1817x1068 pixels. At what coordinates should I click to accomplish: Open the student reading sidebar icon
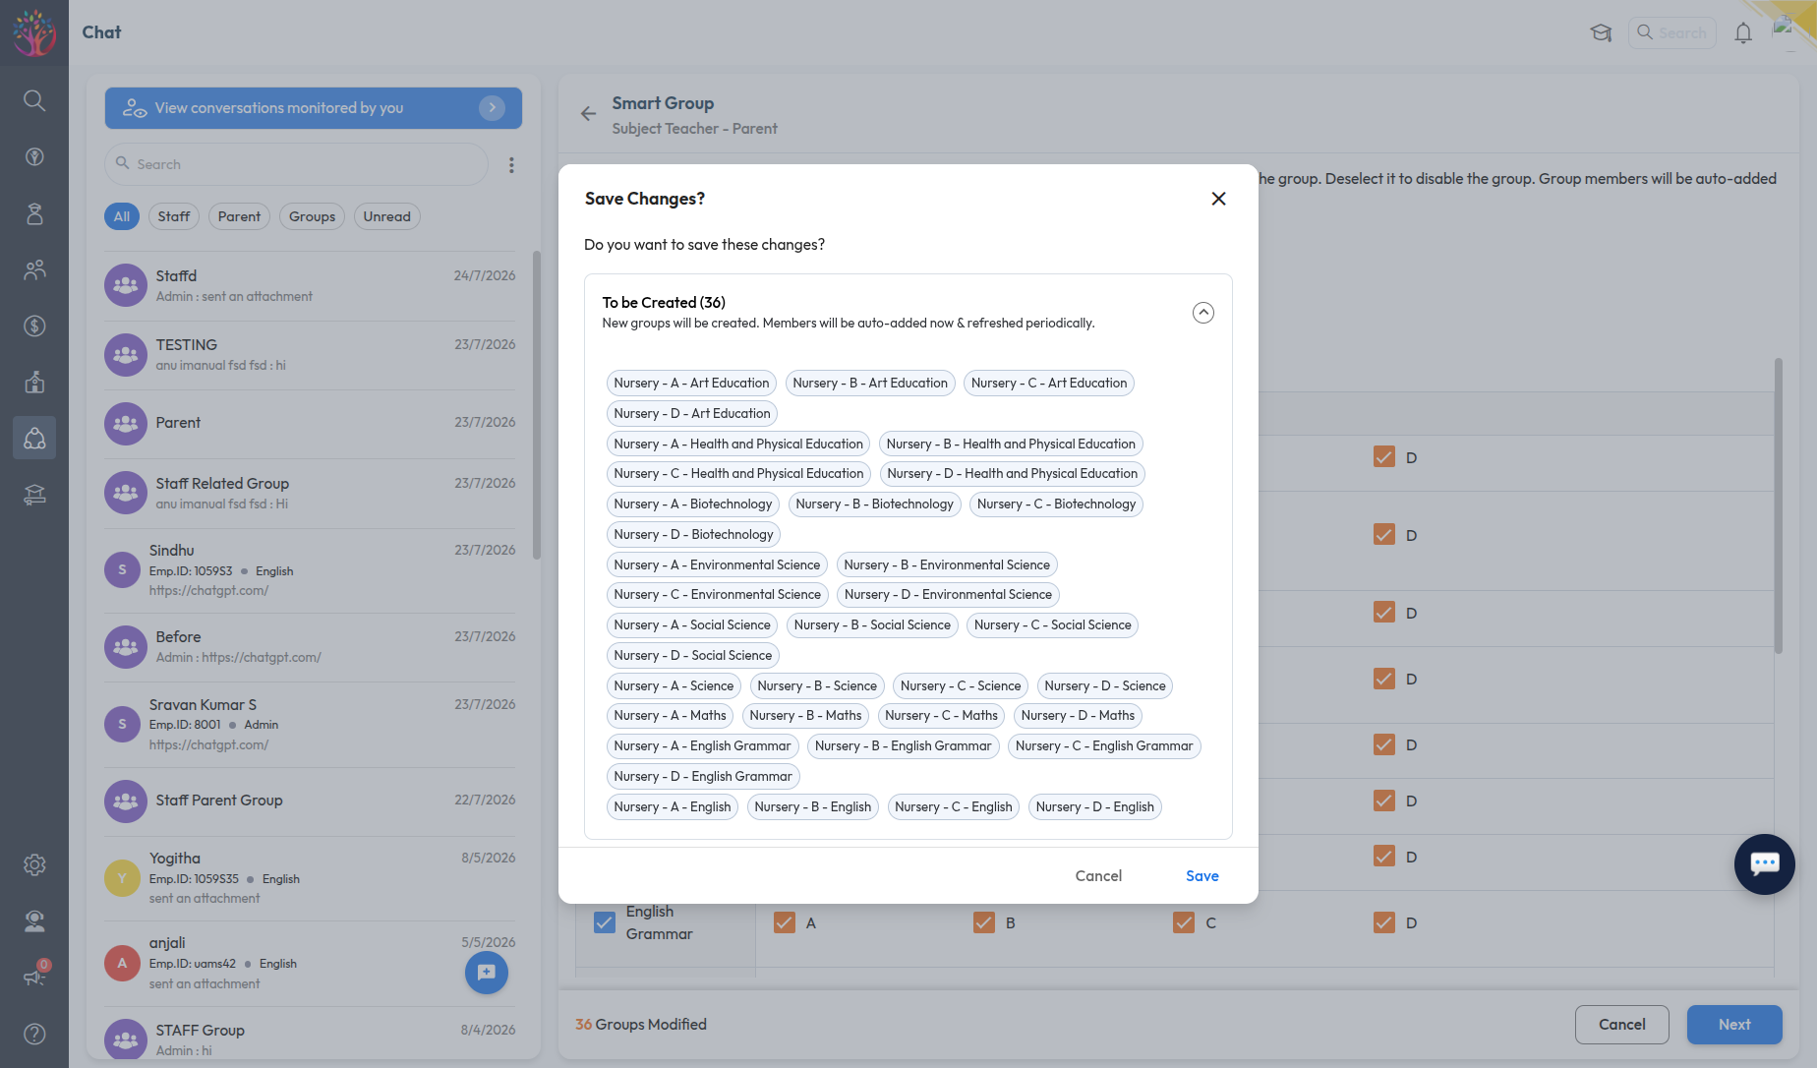pos(34,495)
